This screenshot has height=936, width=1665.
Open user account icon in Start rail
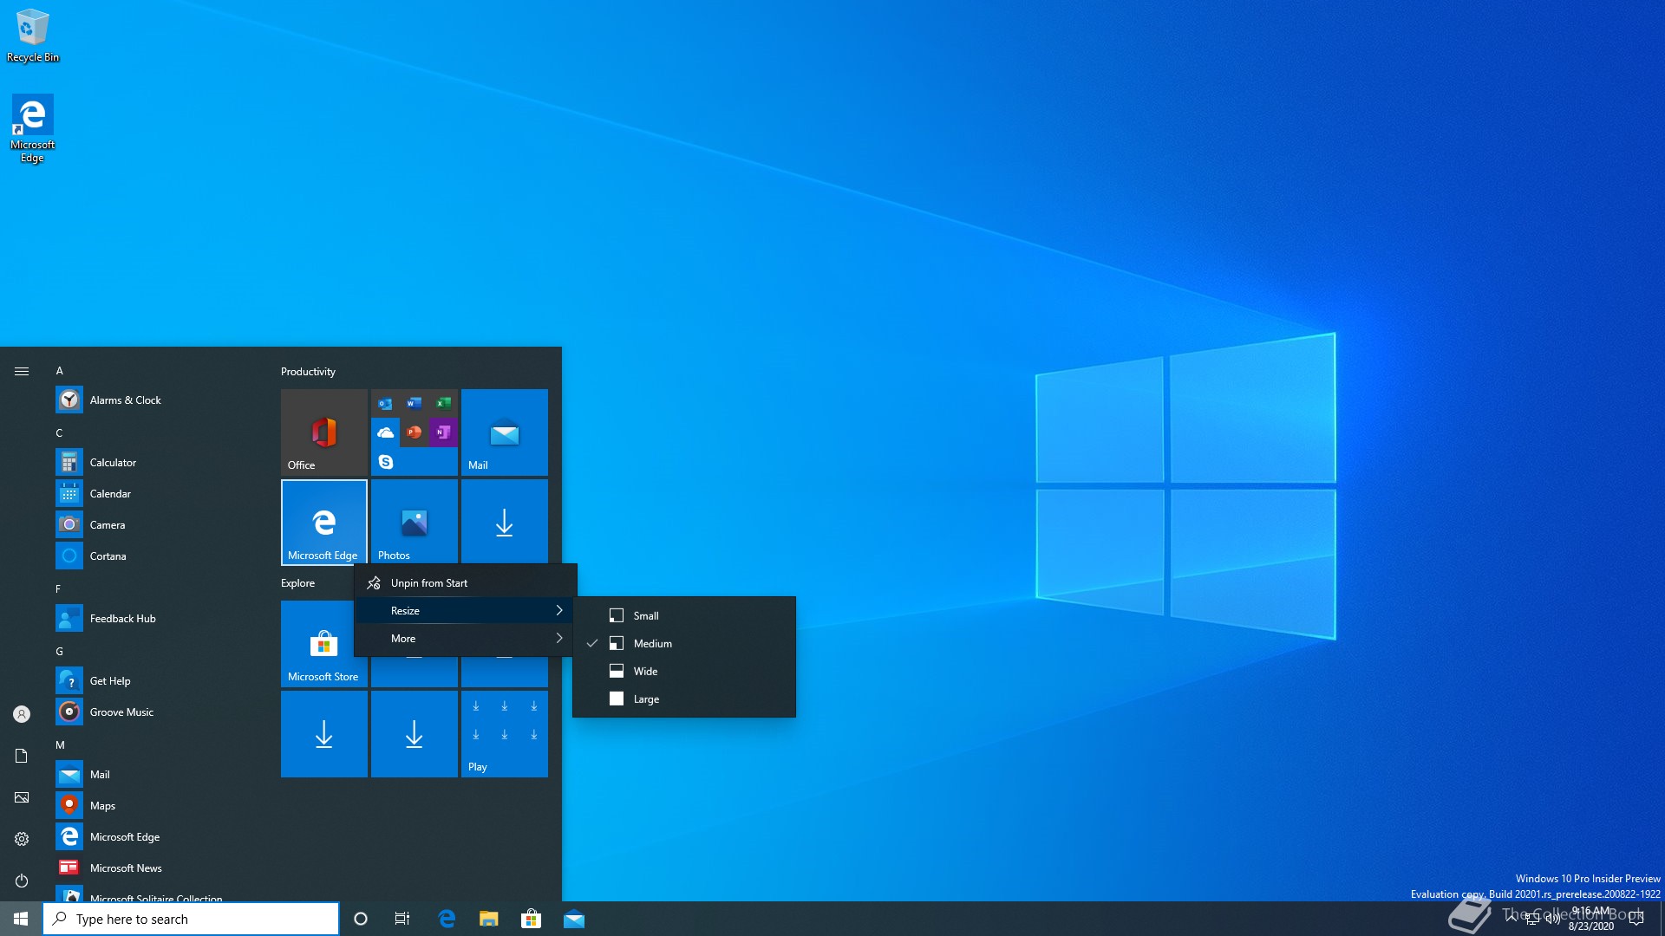(x=22, y=714)
